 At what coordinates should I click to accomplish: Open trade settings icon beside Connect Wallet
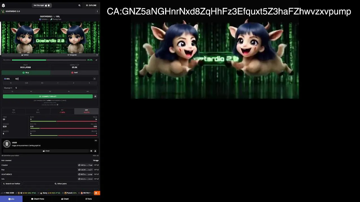(95, 97)
